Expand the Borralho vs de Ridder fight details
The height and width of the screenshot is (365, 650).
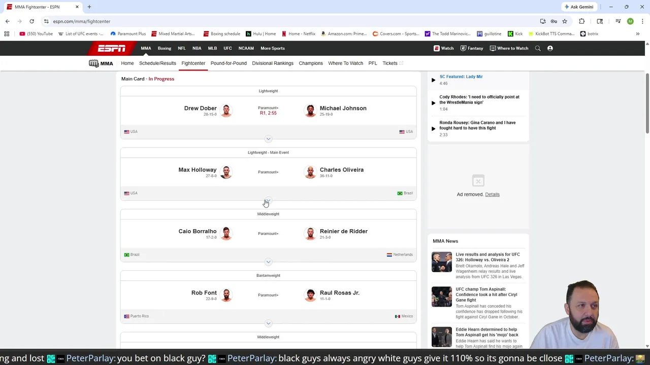268,262
